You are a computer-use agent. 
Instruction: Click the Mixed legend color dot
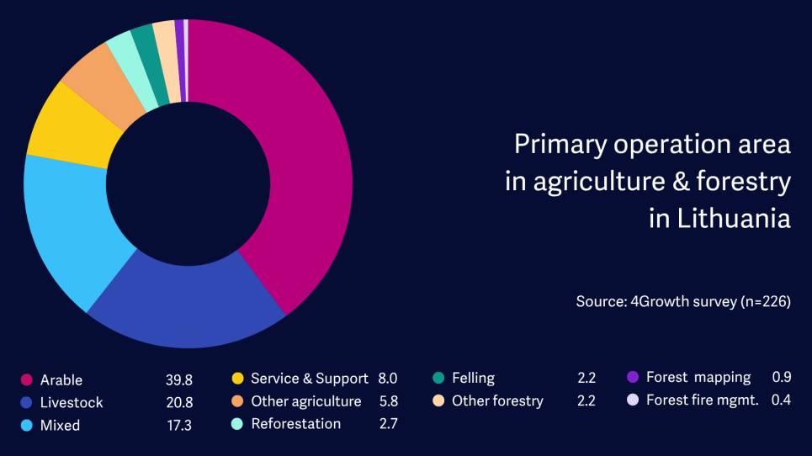[26, 426]
